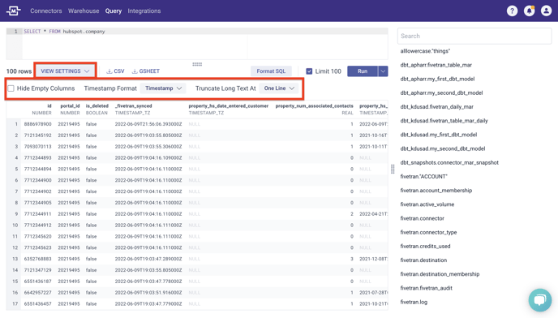Select table dbt_kdusad.my_second_dbt_model

pos(442,148)
